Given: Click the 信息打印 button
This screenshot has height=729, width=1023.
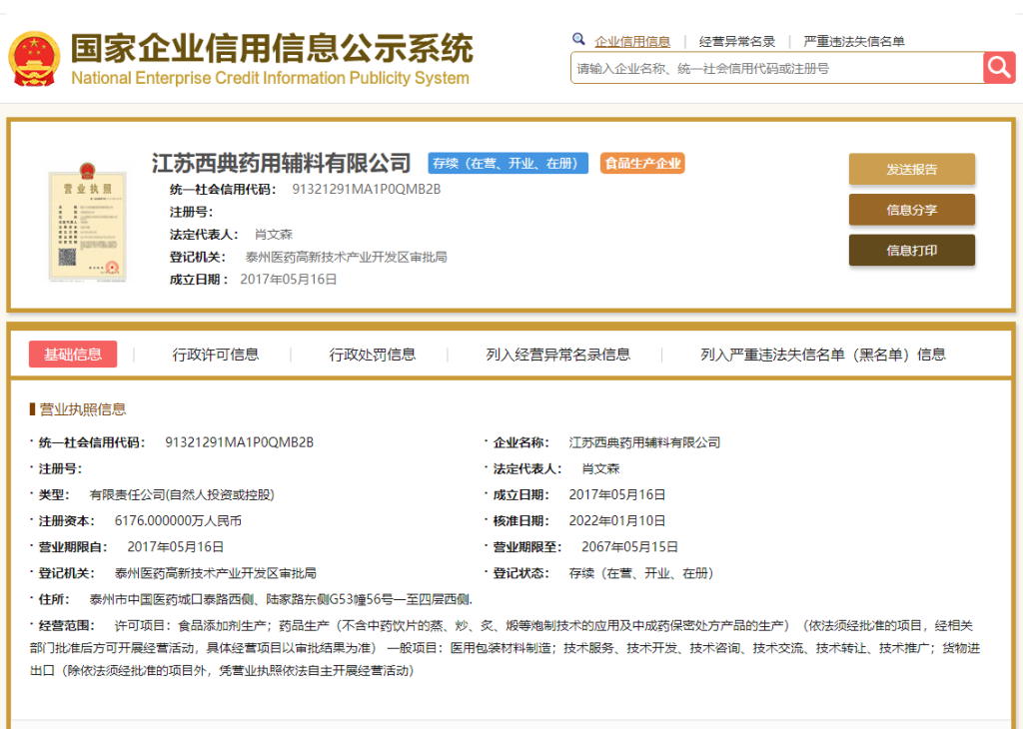Looking at the screenshot, I should (x=911, y=250).
